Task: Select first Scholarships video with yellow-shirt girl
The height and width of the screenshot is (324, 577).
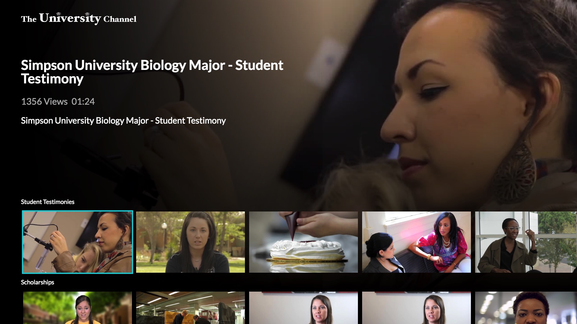Action: 78,308
